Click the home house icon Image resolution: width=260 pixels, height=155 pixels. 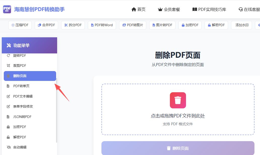[134, 10]
